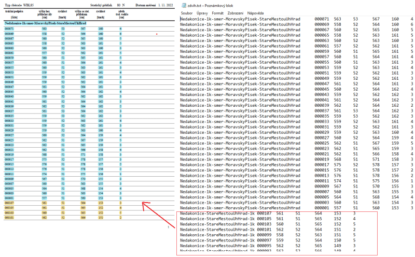The image size is (415, 257).
Task: Open the Zobrazení menu in Notepad
Action: click(x=236, y=13)
